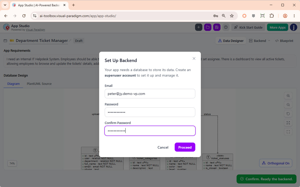Viewport: 300px width, 187px height.
Task: Switch to the Data Designer view
Action: tap(231, 41)
